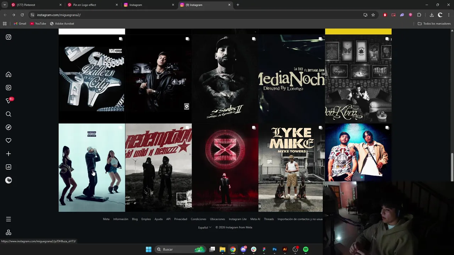Click the Privacidad footer link
Screen dimensions: 454x255
pyautogui.click(x=181, y=219)
